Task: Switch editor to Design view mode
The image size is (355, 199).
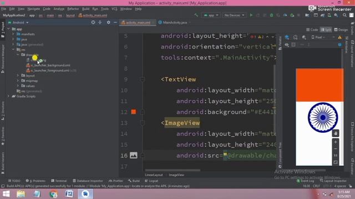Action: 341,30
